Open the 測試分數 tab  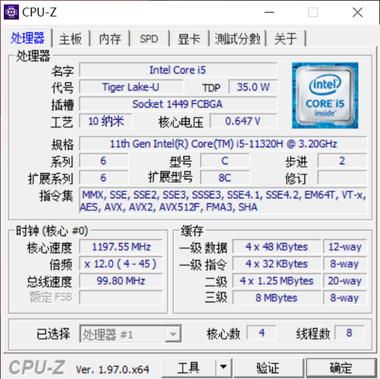click(x=237, y=39)
